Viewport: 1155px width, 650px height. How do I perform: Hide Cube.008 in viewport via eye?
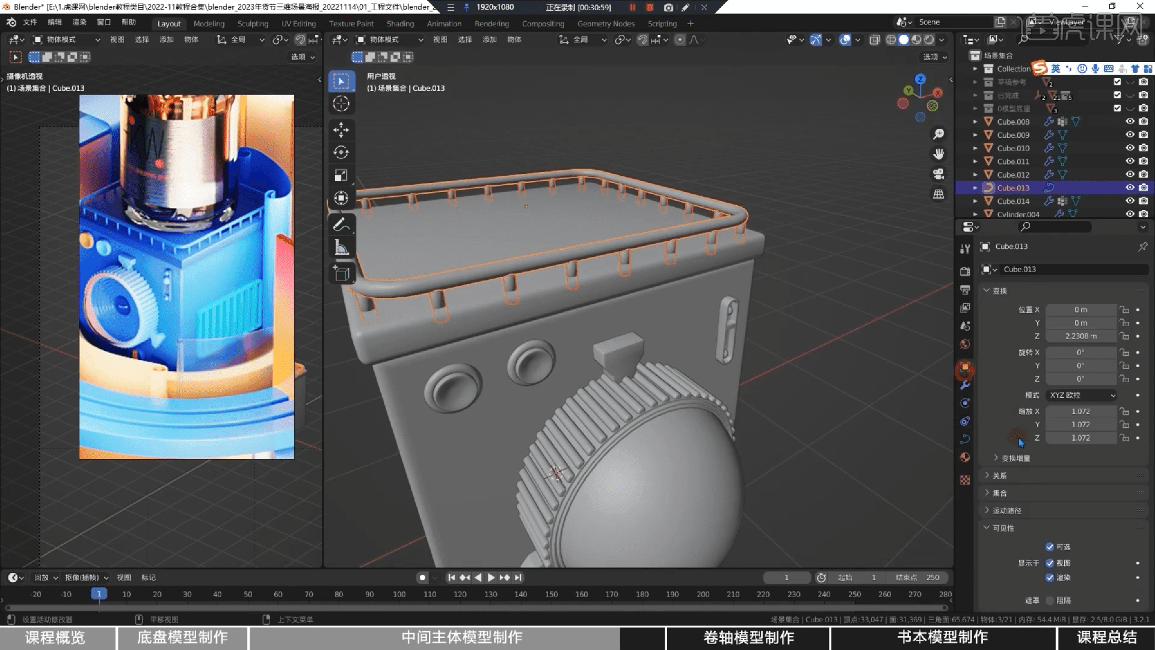pyautogui.click(x=1130, y=122)
